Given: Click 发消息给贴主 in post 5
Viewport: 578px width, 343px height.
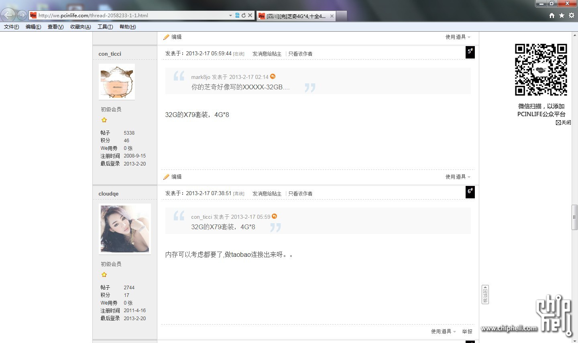Looking at the screenshot, I should coord(267,54).
